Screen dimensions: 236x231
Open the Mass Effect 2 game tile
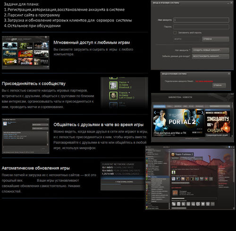pyautogui.click(x=25, y=62)
